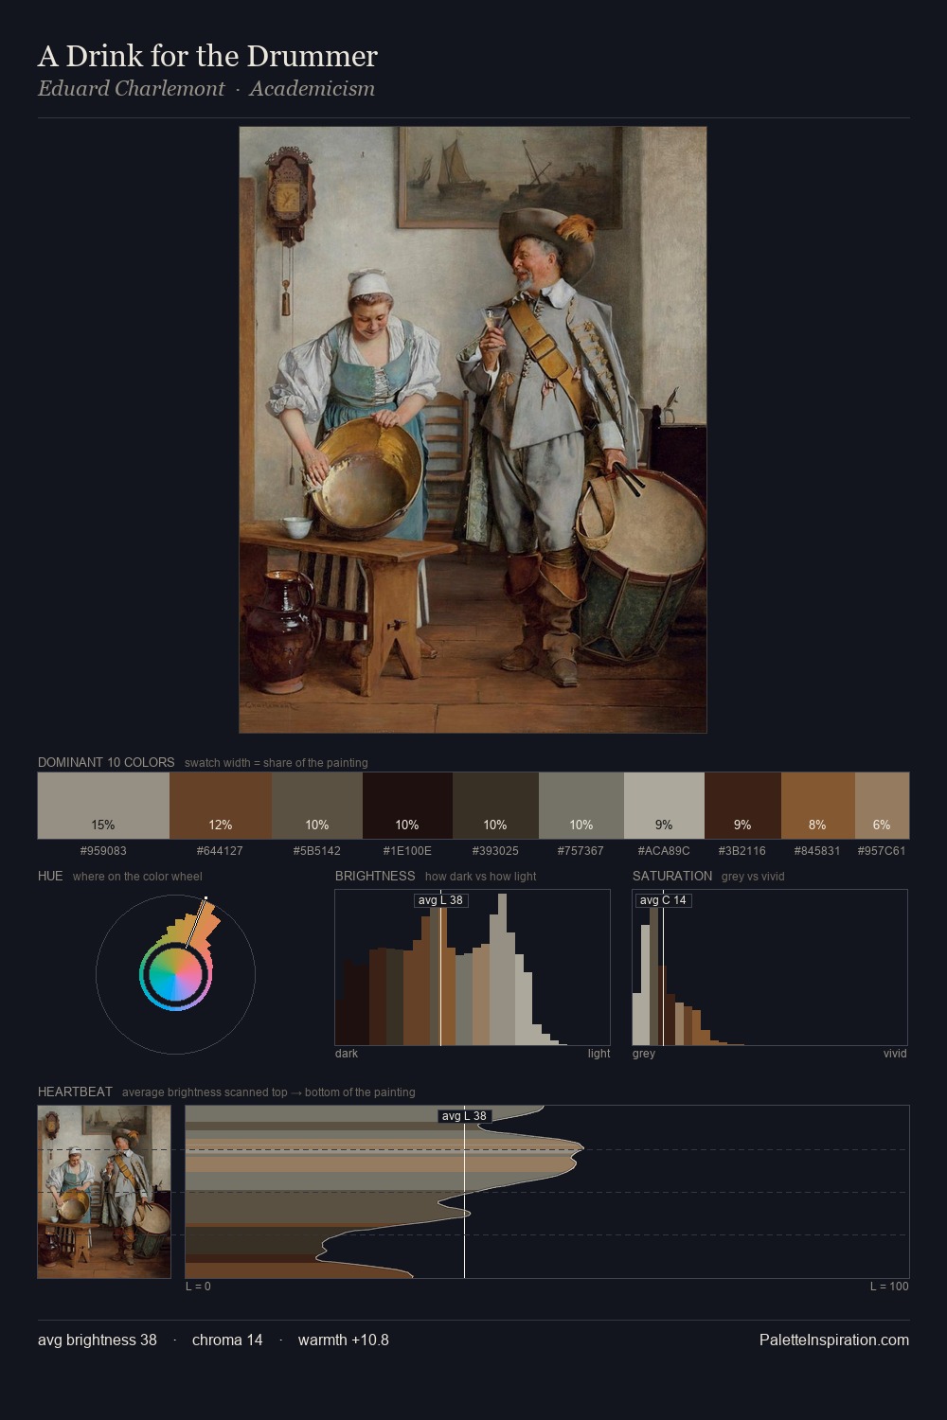Click the 'light' brightness axis label
The width and height of the screenshot is (947, 1420).
599,1054
